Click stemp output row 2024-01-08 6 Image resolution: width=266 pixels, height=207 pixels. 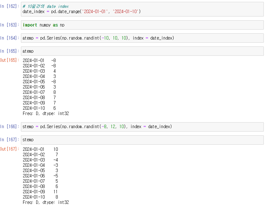40,186
